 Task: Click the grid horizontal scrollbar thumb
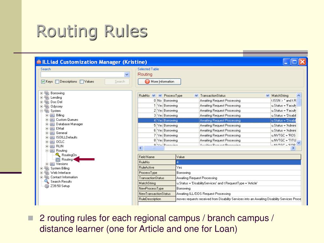[154, 148]
